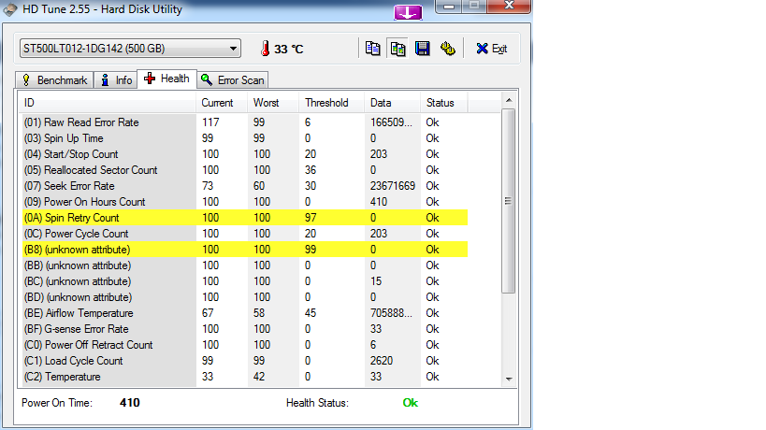766x430 pixels.
Task: Click the vertical scrollbar thumb
Action: coord(509,201)
